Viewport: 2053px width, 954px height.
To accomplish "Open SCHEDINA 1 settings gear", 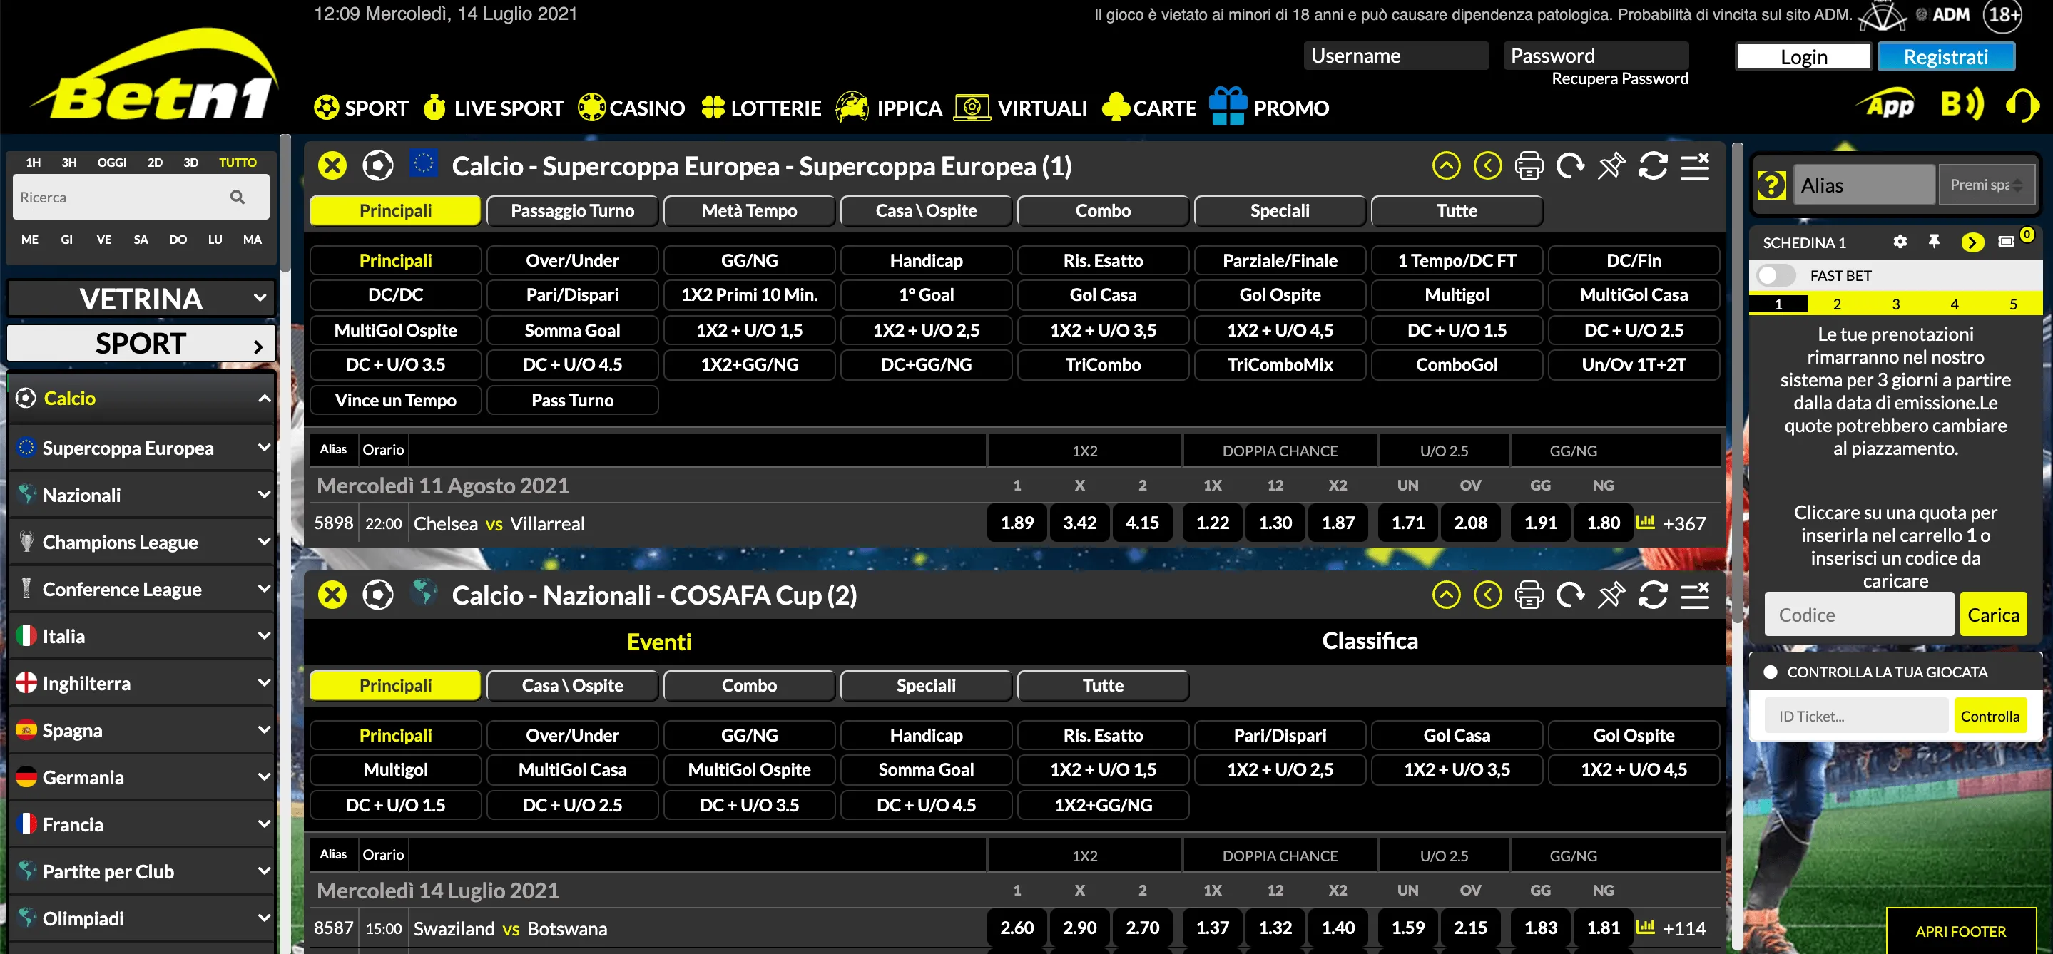I will tap(1900, 242).
